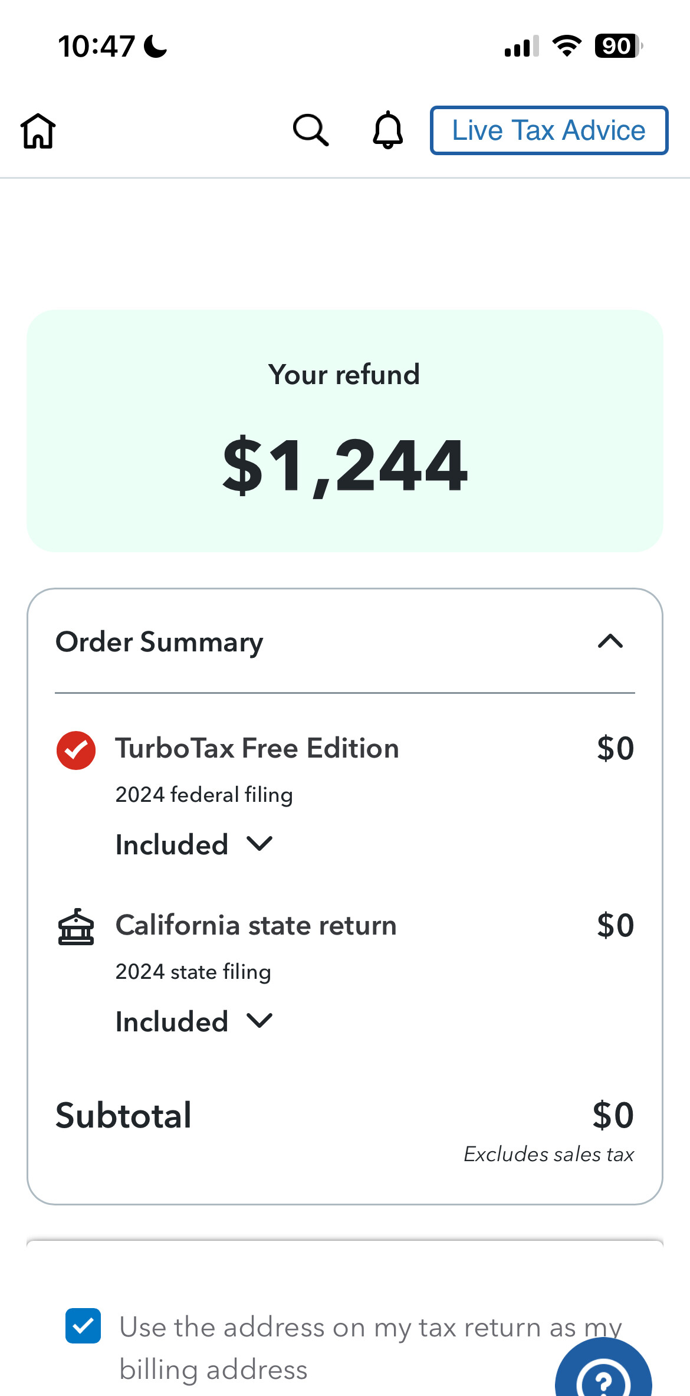Open search with the magnifier icon
Screen dimensions: 690x1396
click(x=310, y=130)
